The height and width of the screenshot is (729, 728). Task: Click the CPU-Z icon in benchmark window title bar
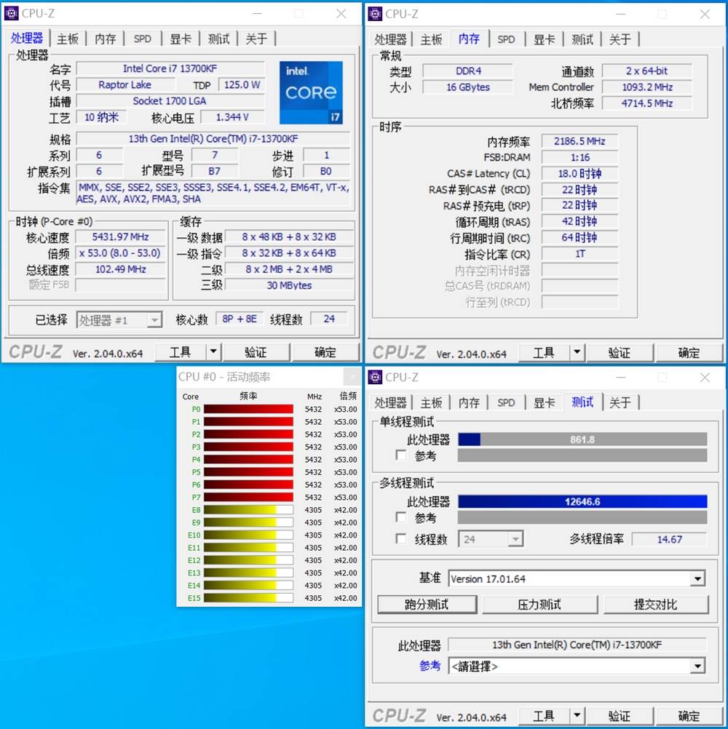[x=375, y=377]
